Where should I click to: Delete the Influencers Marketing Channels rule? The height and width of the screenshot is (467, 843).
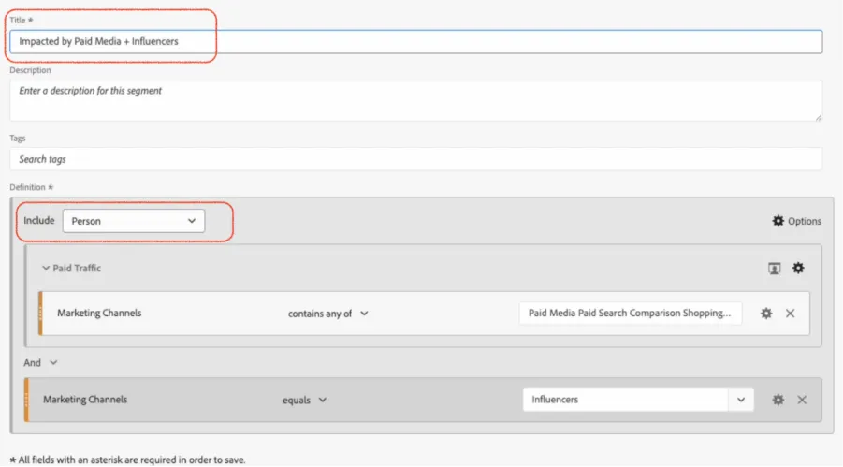click(x=802, y=400)
